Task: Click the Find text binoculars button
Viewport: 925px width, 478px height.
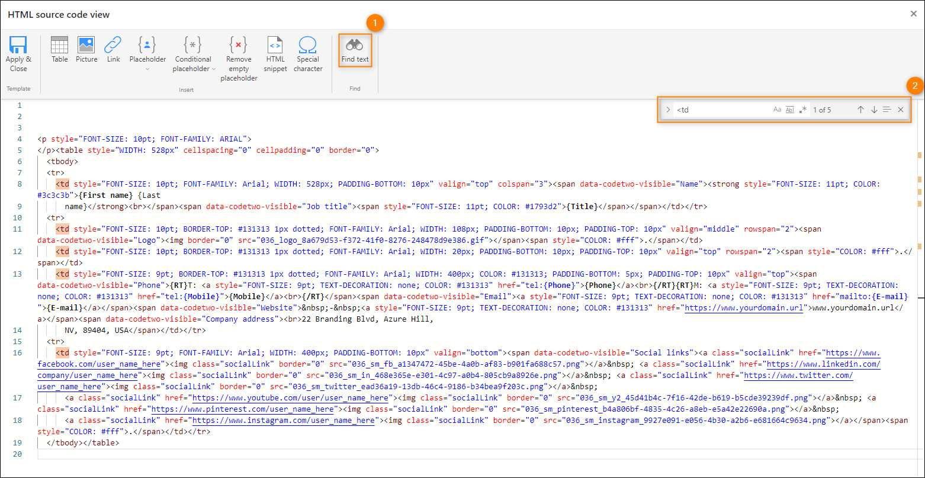Action: 355,50
